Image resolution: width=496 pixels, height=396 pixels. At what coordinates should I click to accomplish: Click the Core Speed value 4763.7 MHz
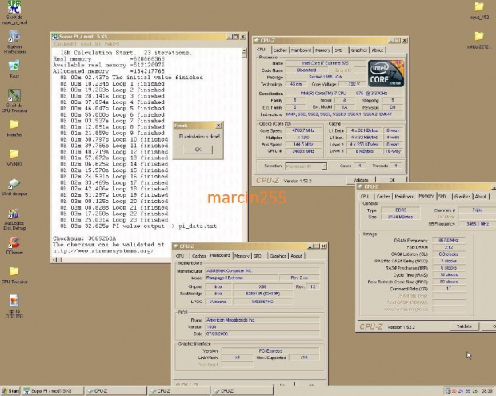click(304, 130)
